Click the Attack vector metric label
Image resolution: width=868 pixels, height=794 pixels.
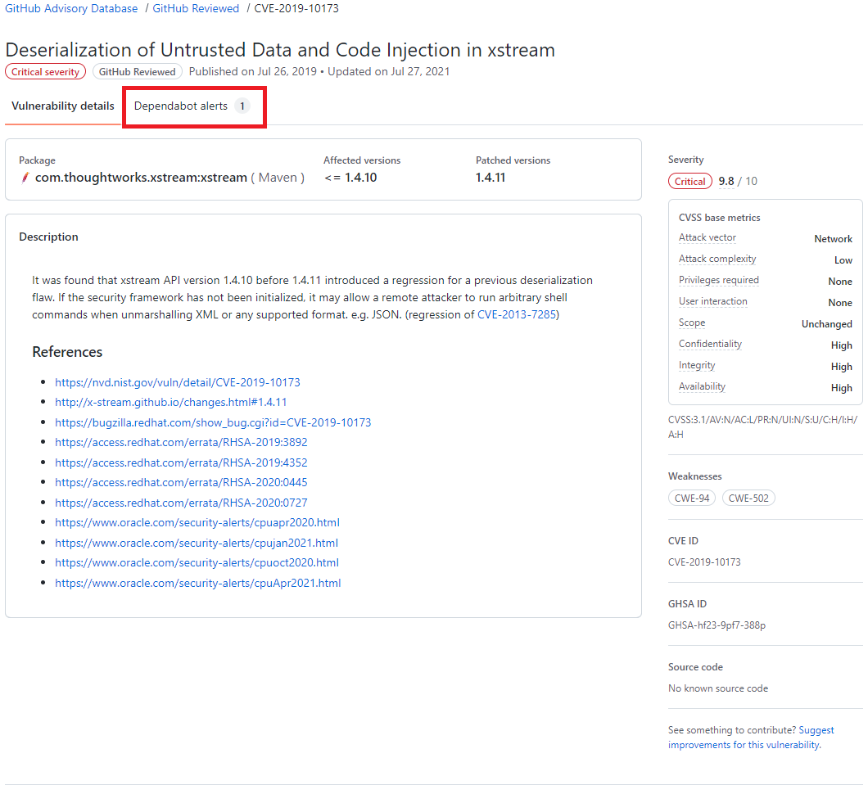[707, 237]
